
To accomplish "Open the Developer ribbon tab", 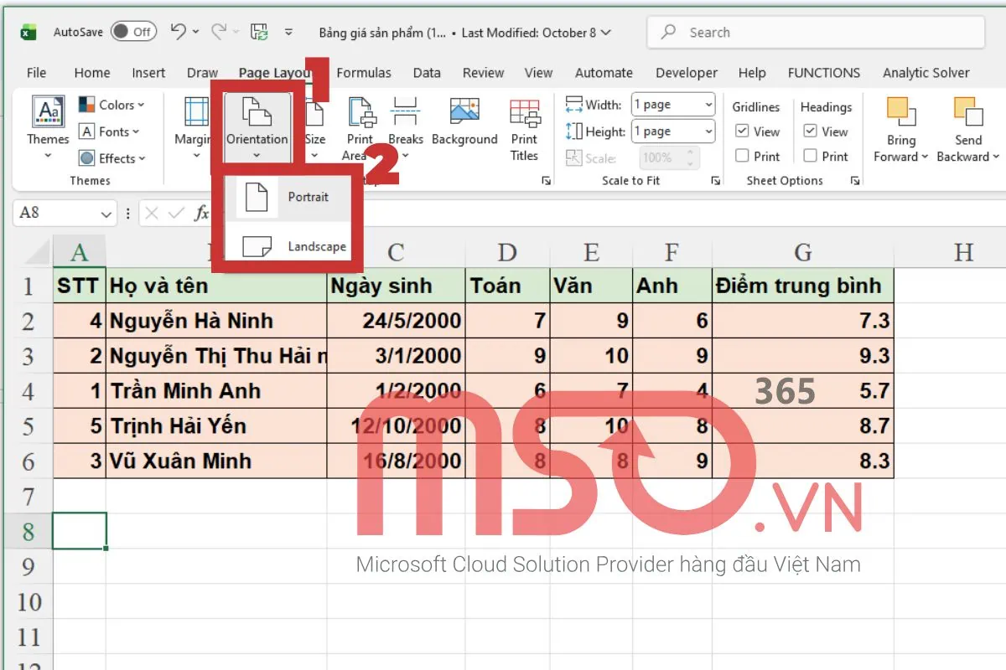I will tap(686, 73).
